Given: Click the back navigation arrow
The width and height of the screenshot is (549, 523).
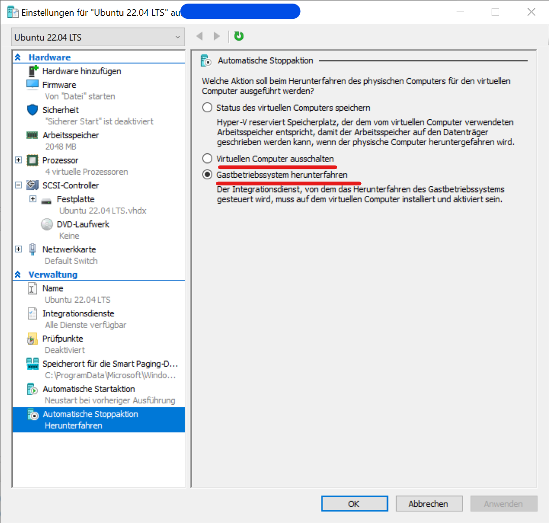Looking at the screenshot, I should coord(200,36).
